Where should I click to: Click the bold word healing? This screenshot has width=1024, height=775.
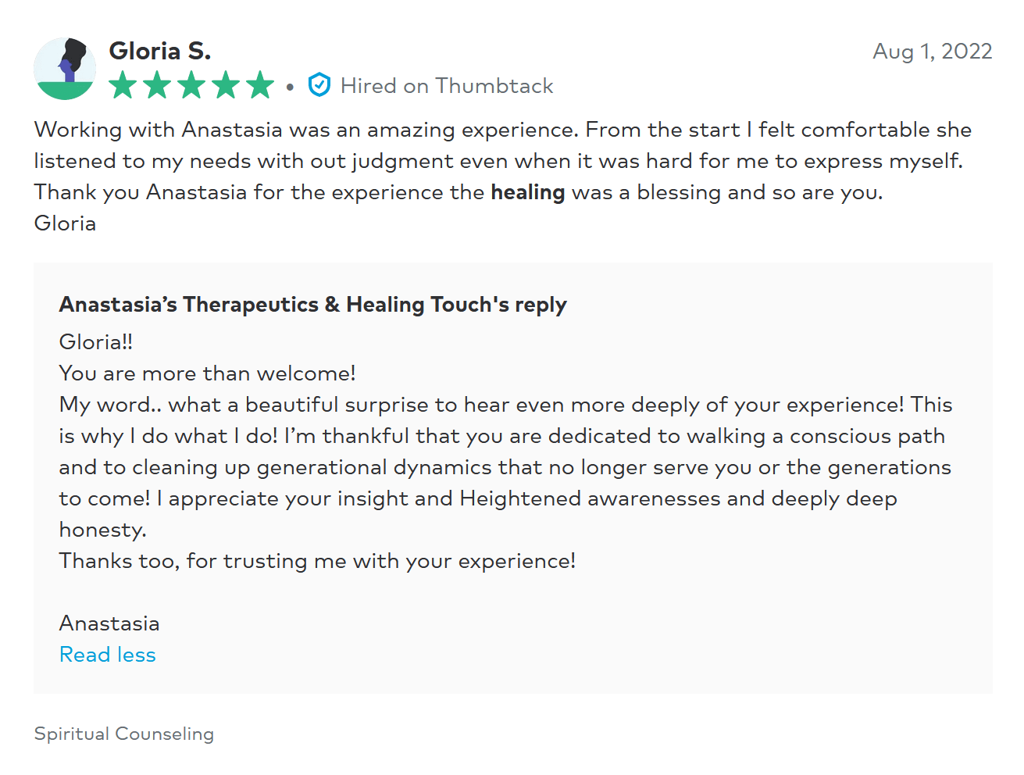tap(527, 192)
